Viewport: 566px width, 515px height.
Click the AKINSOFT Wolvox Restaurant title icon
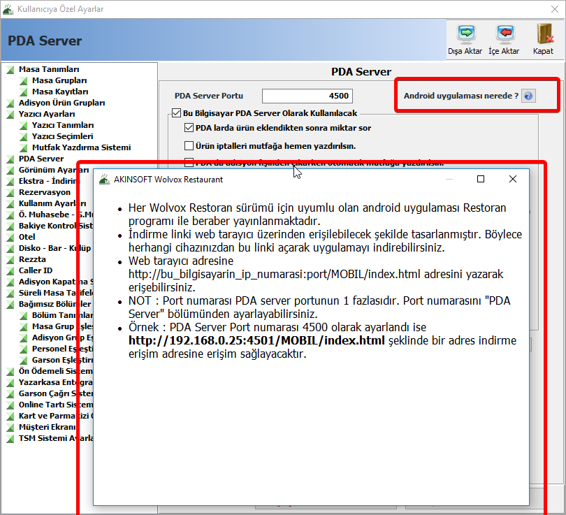[104, 179]
